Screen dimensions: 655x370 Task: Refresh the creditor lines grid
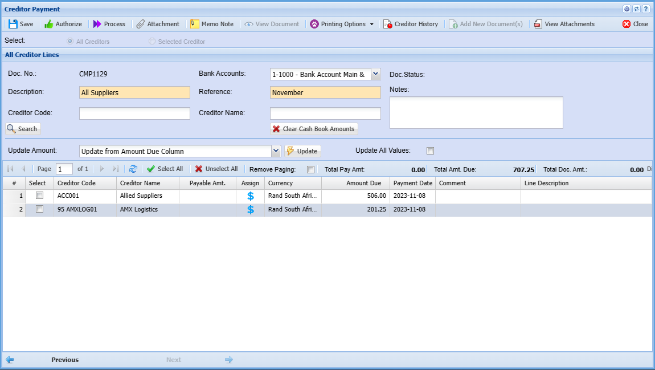coord(133,169)
